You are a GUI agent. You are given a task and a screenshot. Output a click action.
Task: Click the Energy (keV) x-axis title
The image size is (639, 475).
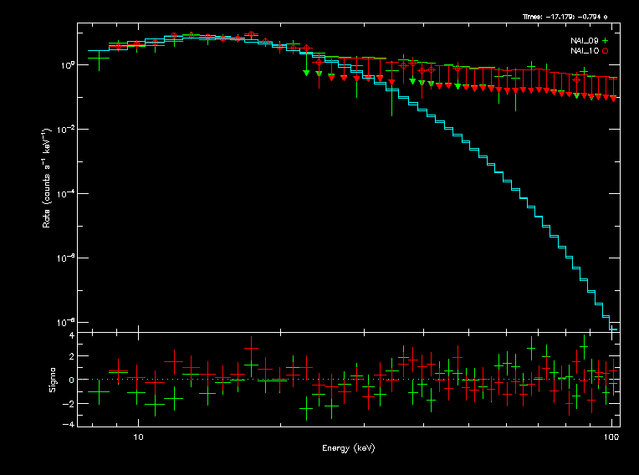point(348,448)
